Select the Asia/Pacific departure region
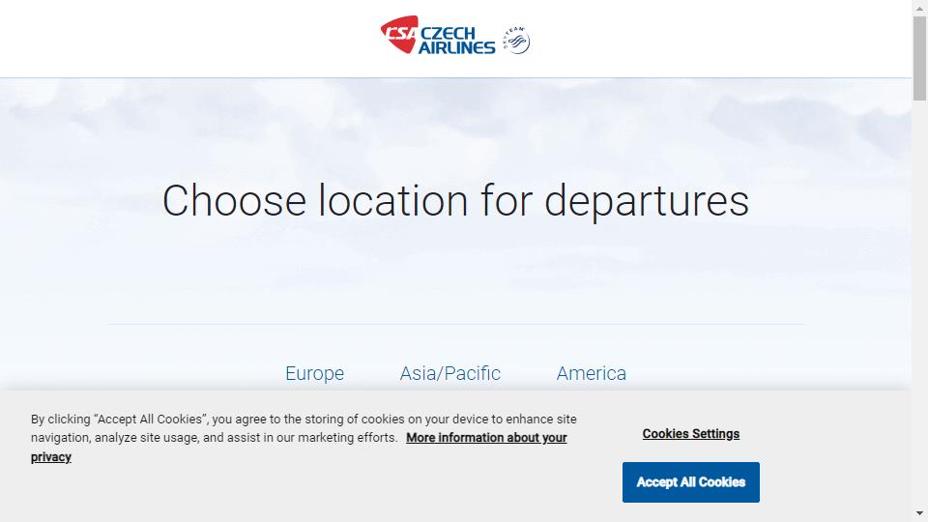The width and height of the screenshot is (928, 522). (449, 373)
